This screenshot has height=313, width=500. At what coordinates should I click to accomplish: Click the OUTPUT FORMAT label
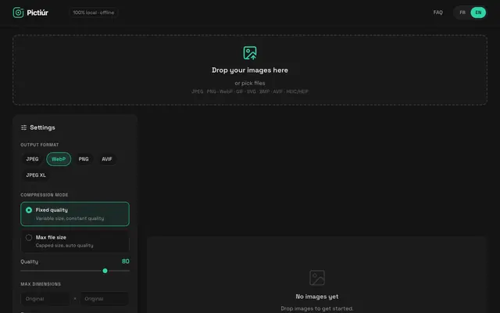click(x=40, y=145)
